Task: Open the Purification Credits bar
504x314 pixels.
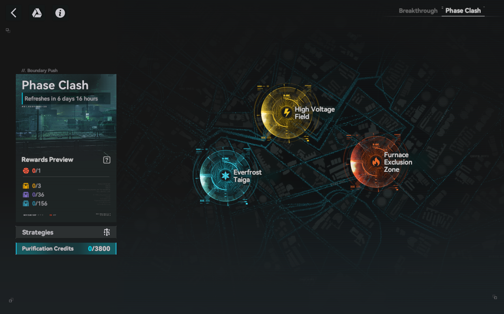Action: pyautogui.click(x=66, y=249)
